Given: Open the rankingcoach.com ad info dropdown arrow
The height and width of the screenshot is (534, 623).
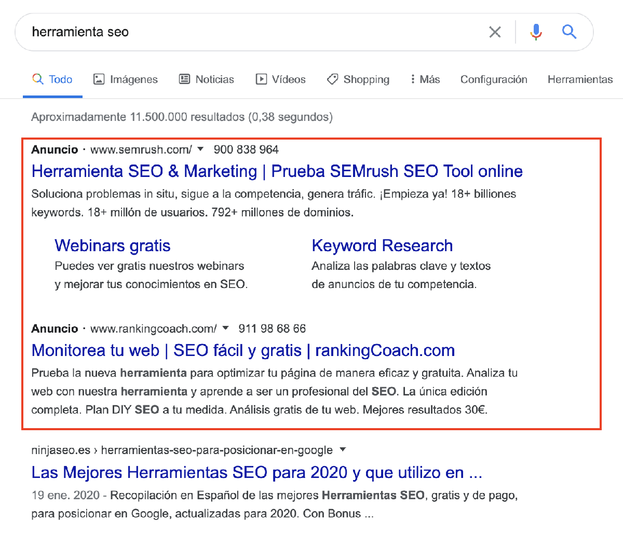Looking at the screenshot, I should pos(226,328).
